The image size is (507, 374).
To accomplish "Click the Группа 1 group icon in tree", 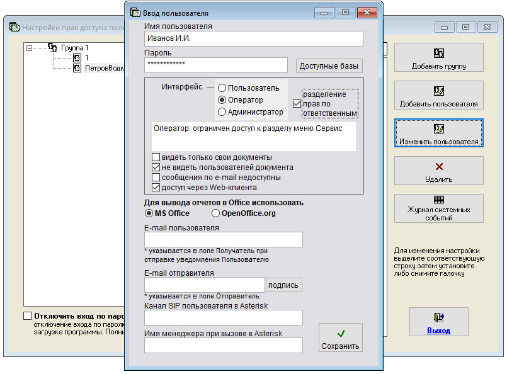I will (52, 47).
